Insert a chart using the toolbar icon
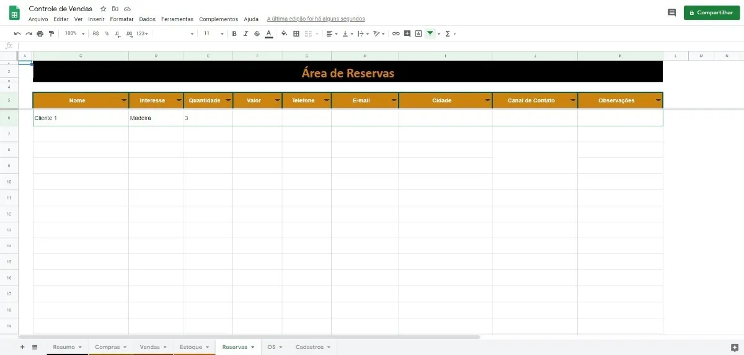Screen dimensions: 744x355 (x=418, y=33)
